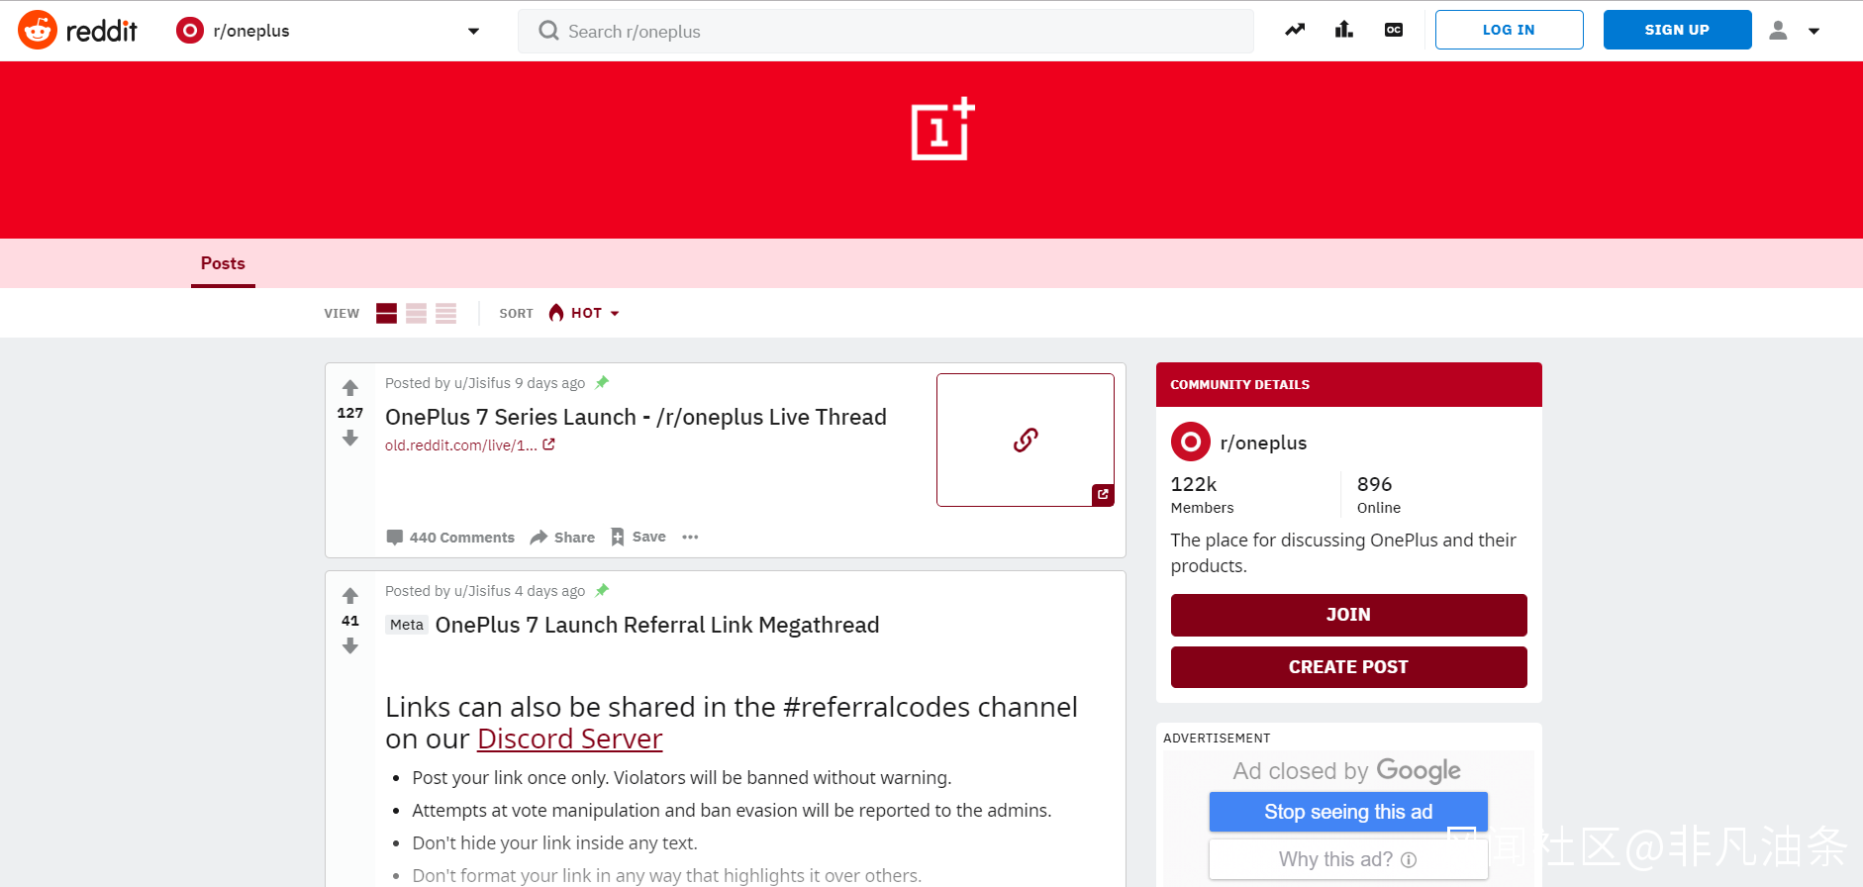Open the Reddit home logo
Screen dimensions: 1863x887
click(x=77, y=31)
